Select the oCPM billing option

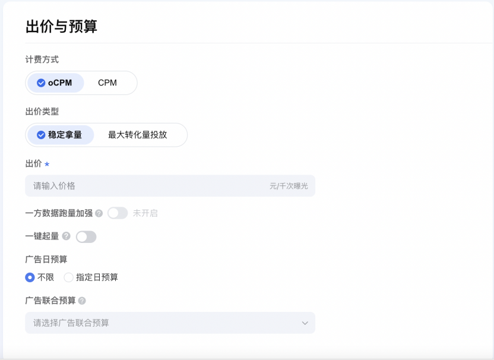click(x=56, y=83)
